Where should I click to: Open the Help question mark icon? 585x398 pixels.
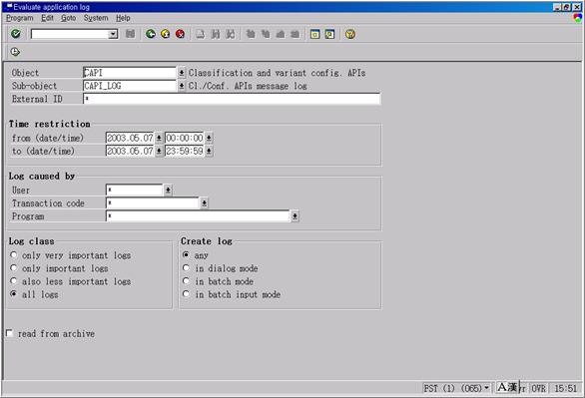pos(350,34)
